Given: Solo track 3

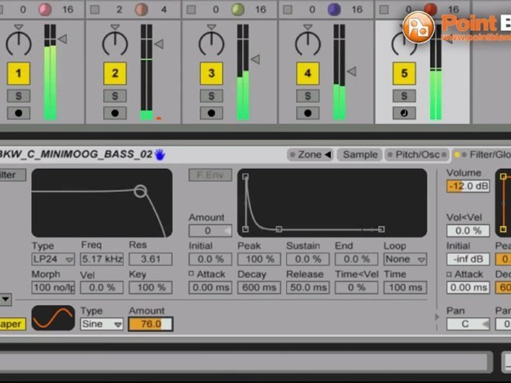Looking at the screenshot, I should [x=211, y=96].
